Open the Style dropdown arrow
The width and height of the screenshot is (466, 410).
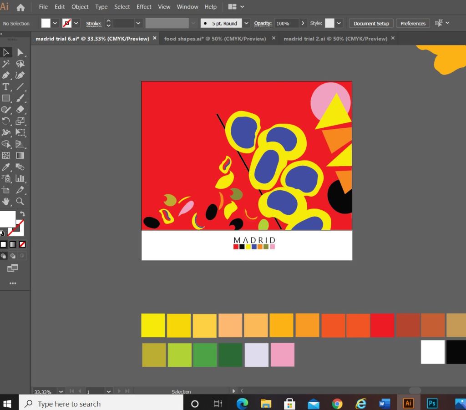[x=339, y=23]
